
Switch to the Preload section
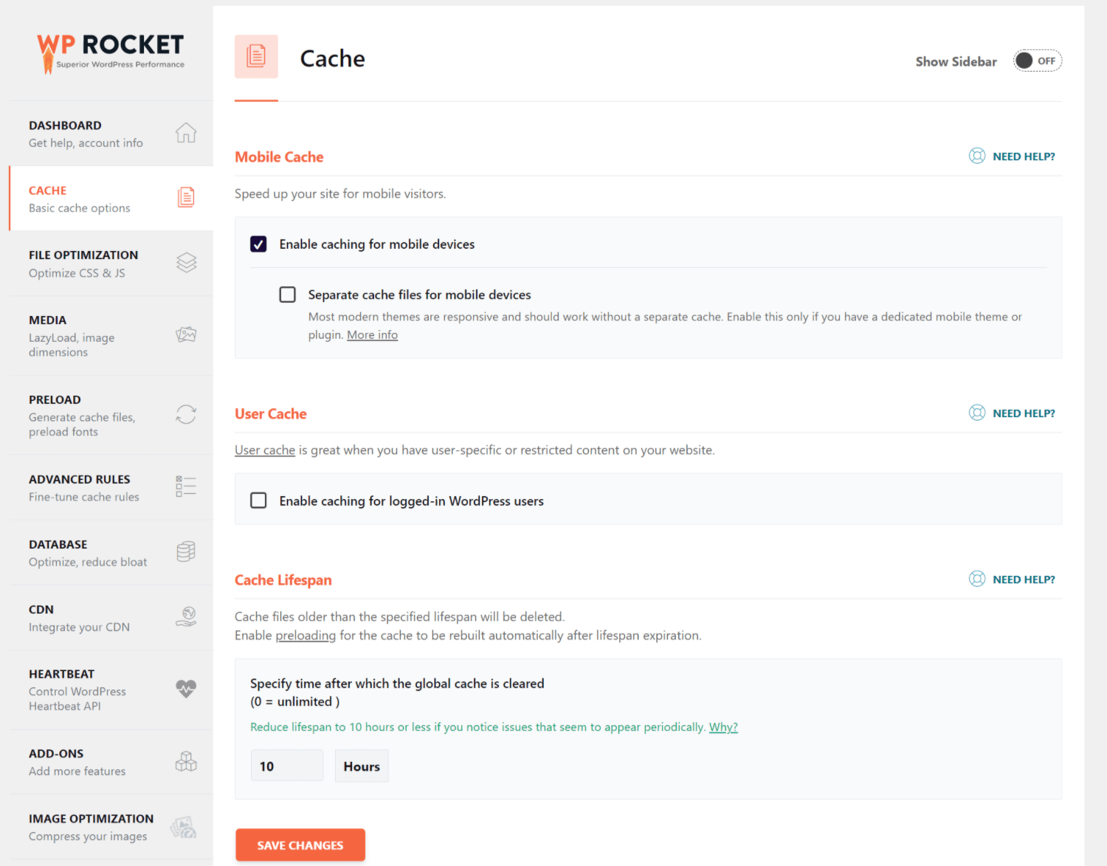[111, 415]
